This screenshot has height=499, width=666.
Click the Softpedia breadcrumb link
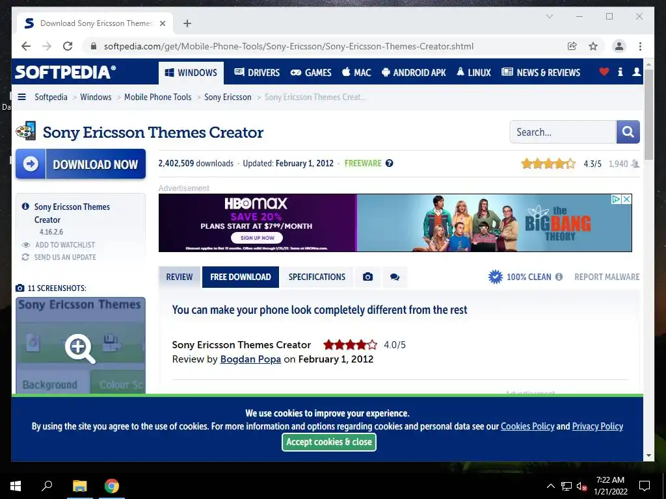pyautogui.click(x=51, y=97)
